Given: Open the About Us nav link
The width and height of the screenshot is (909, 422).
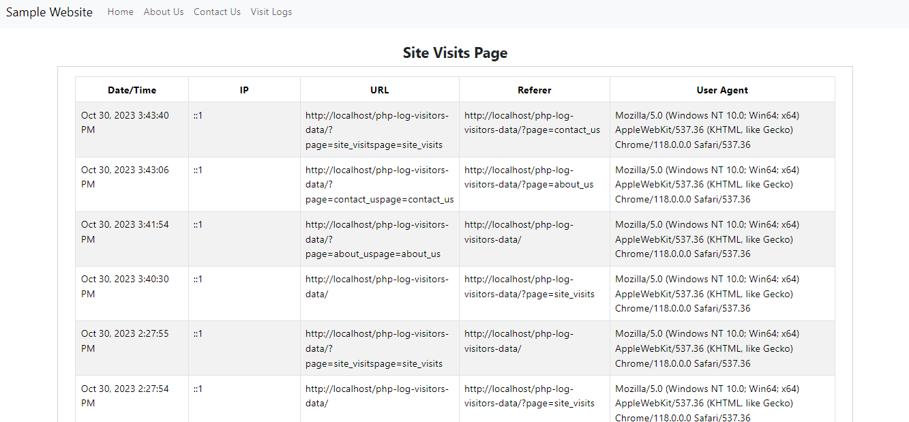Looking at the screenshot, I should pos(164,12).
